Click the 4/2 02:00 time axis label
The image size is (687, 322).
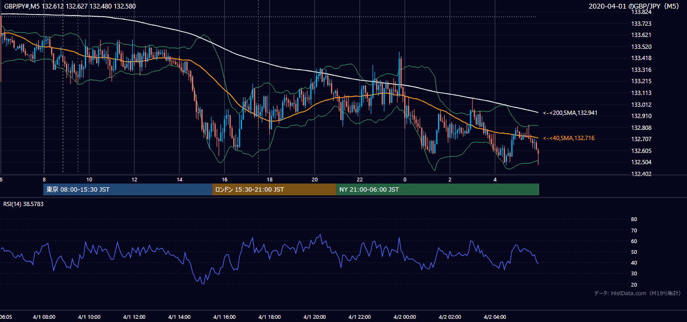pyautogui.click(x=450, y=317)
